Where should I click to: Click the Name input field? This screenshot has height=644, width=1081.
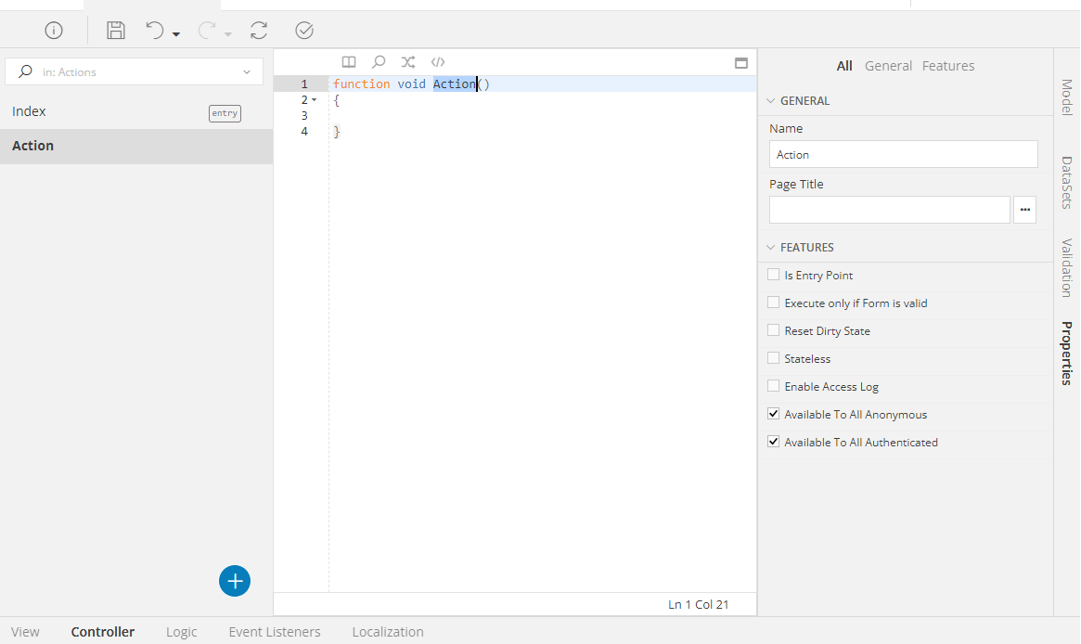(x=903, y=154)
